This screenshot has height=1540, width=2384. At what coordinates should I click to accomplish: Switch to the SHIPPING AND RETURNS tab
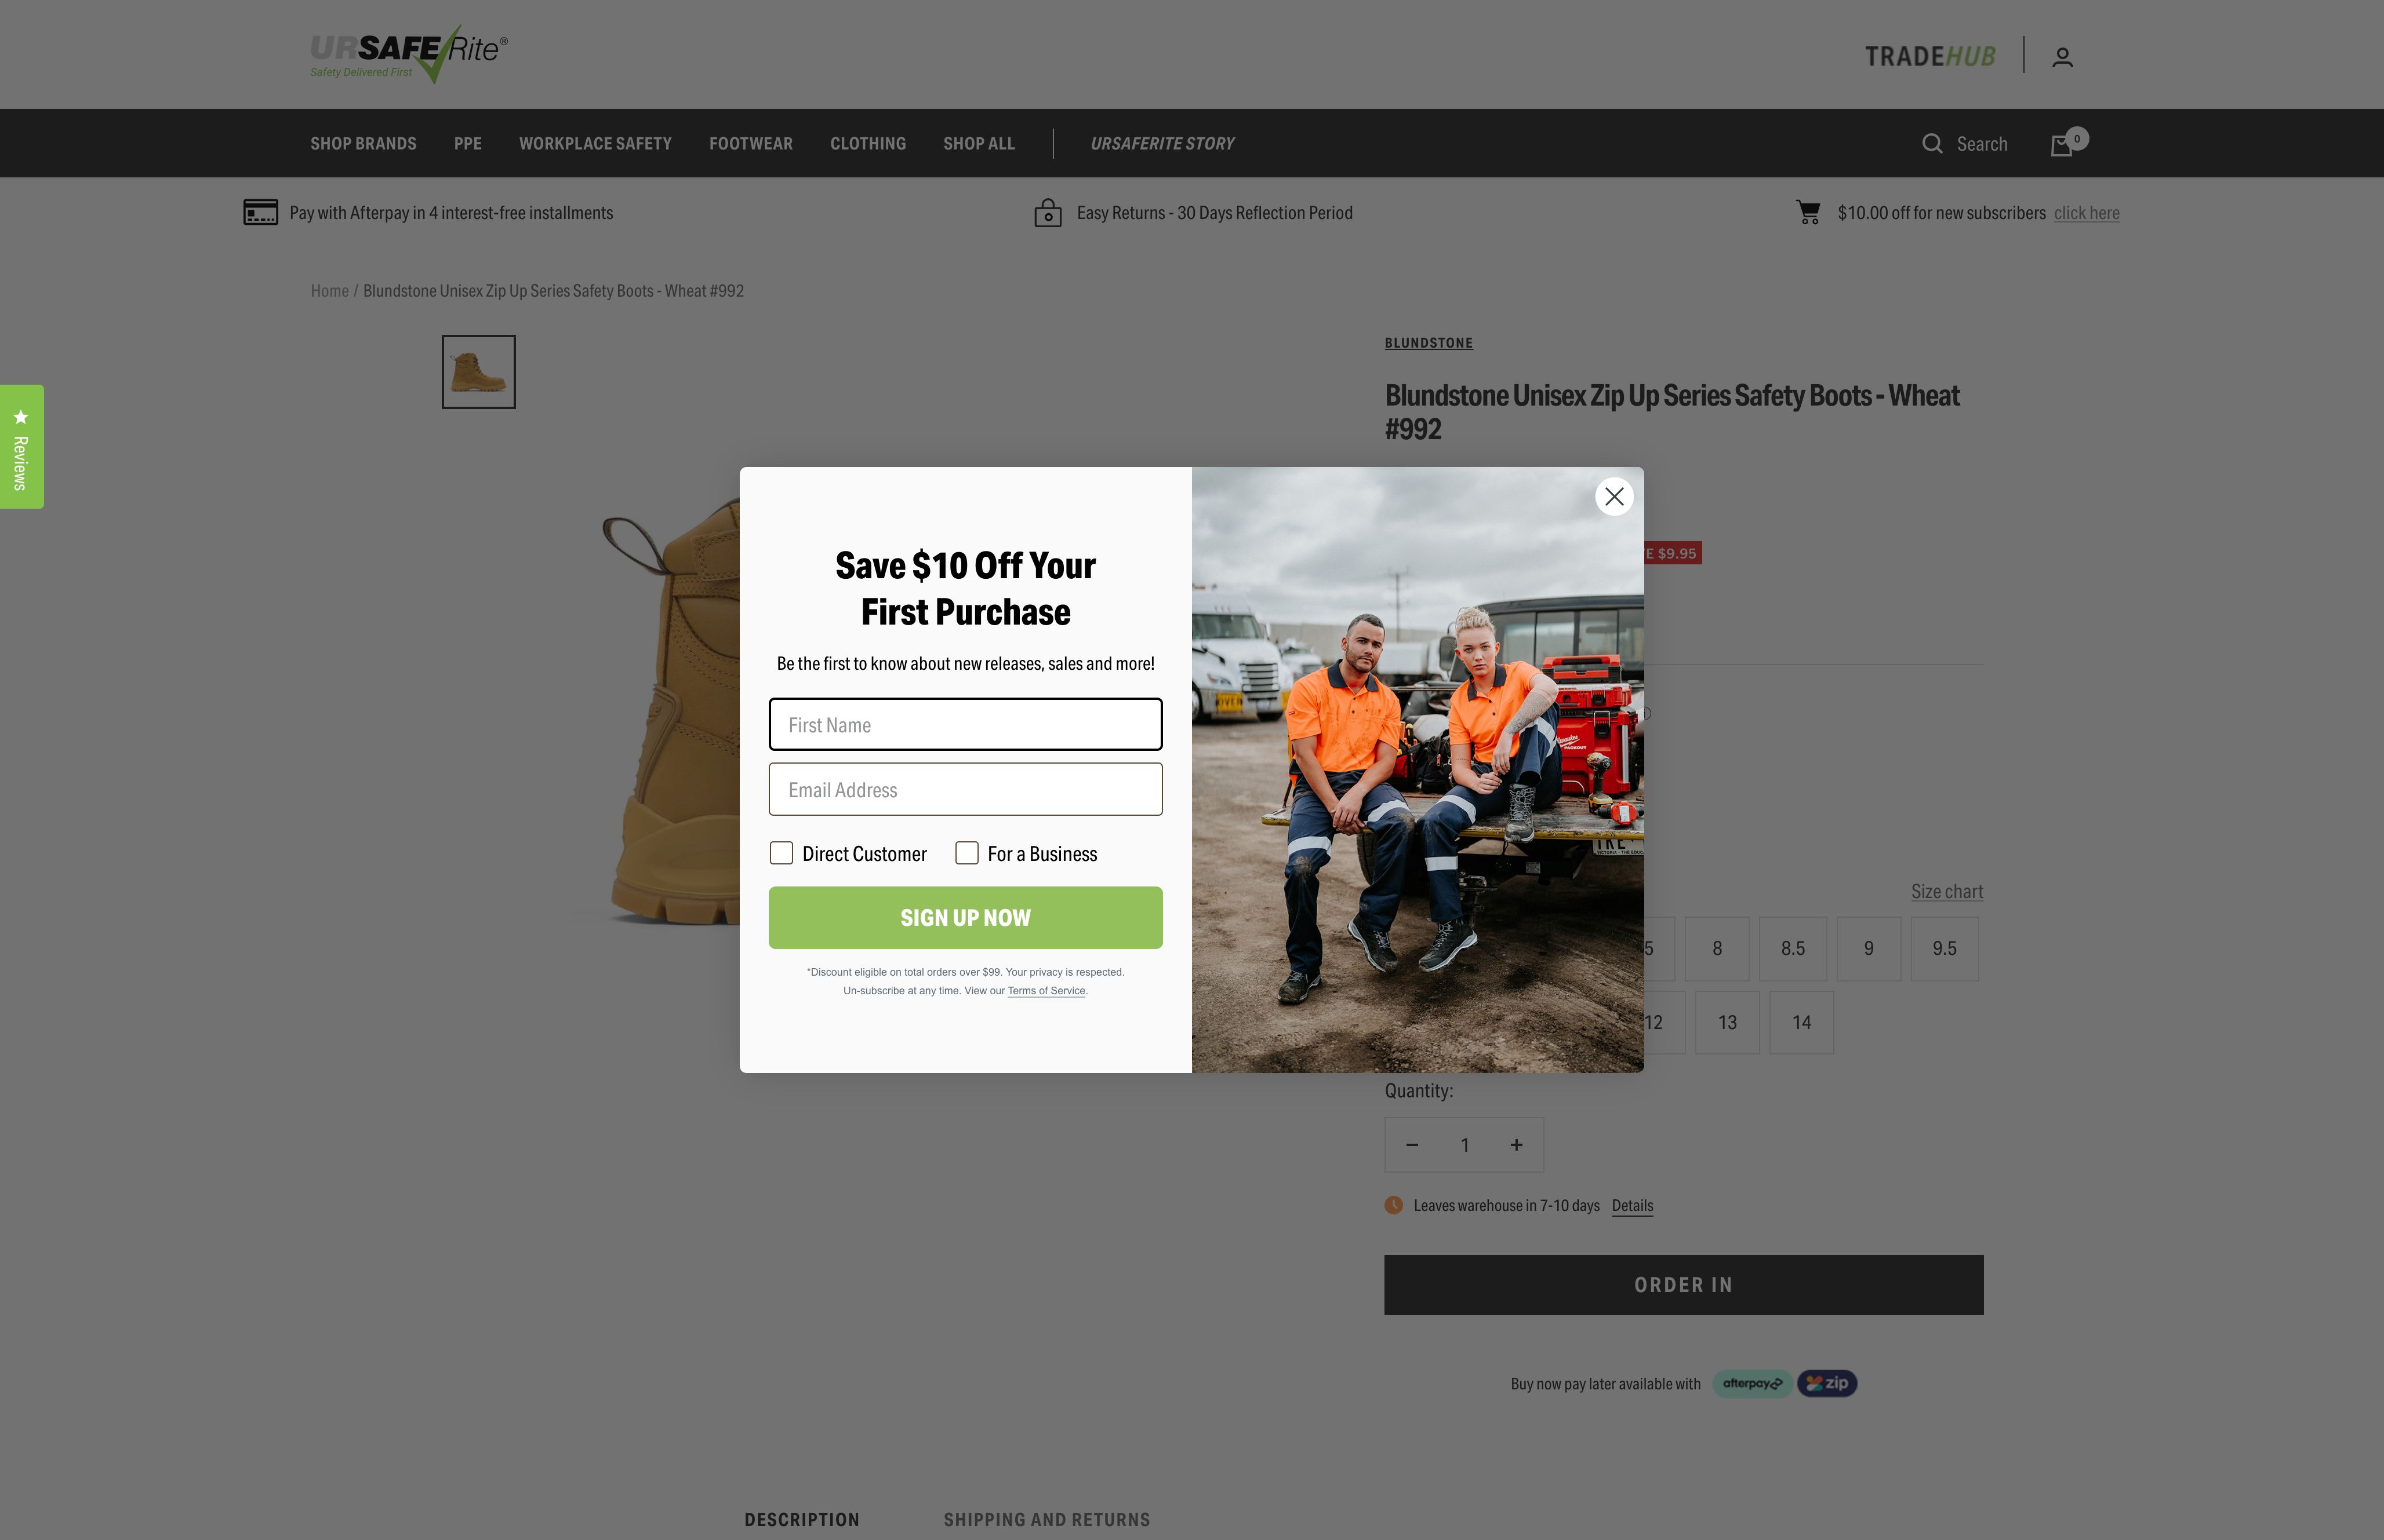[1046, 1518]
